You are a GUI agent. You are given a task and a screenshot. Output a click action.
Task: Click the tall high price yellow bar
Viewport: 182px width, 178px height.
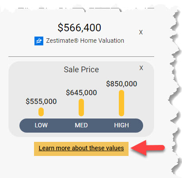(121, 103)
